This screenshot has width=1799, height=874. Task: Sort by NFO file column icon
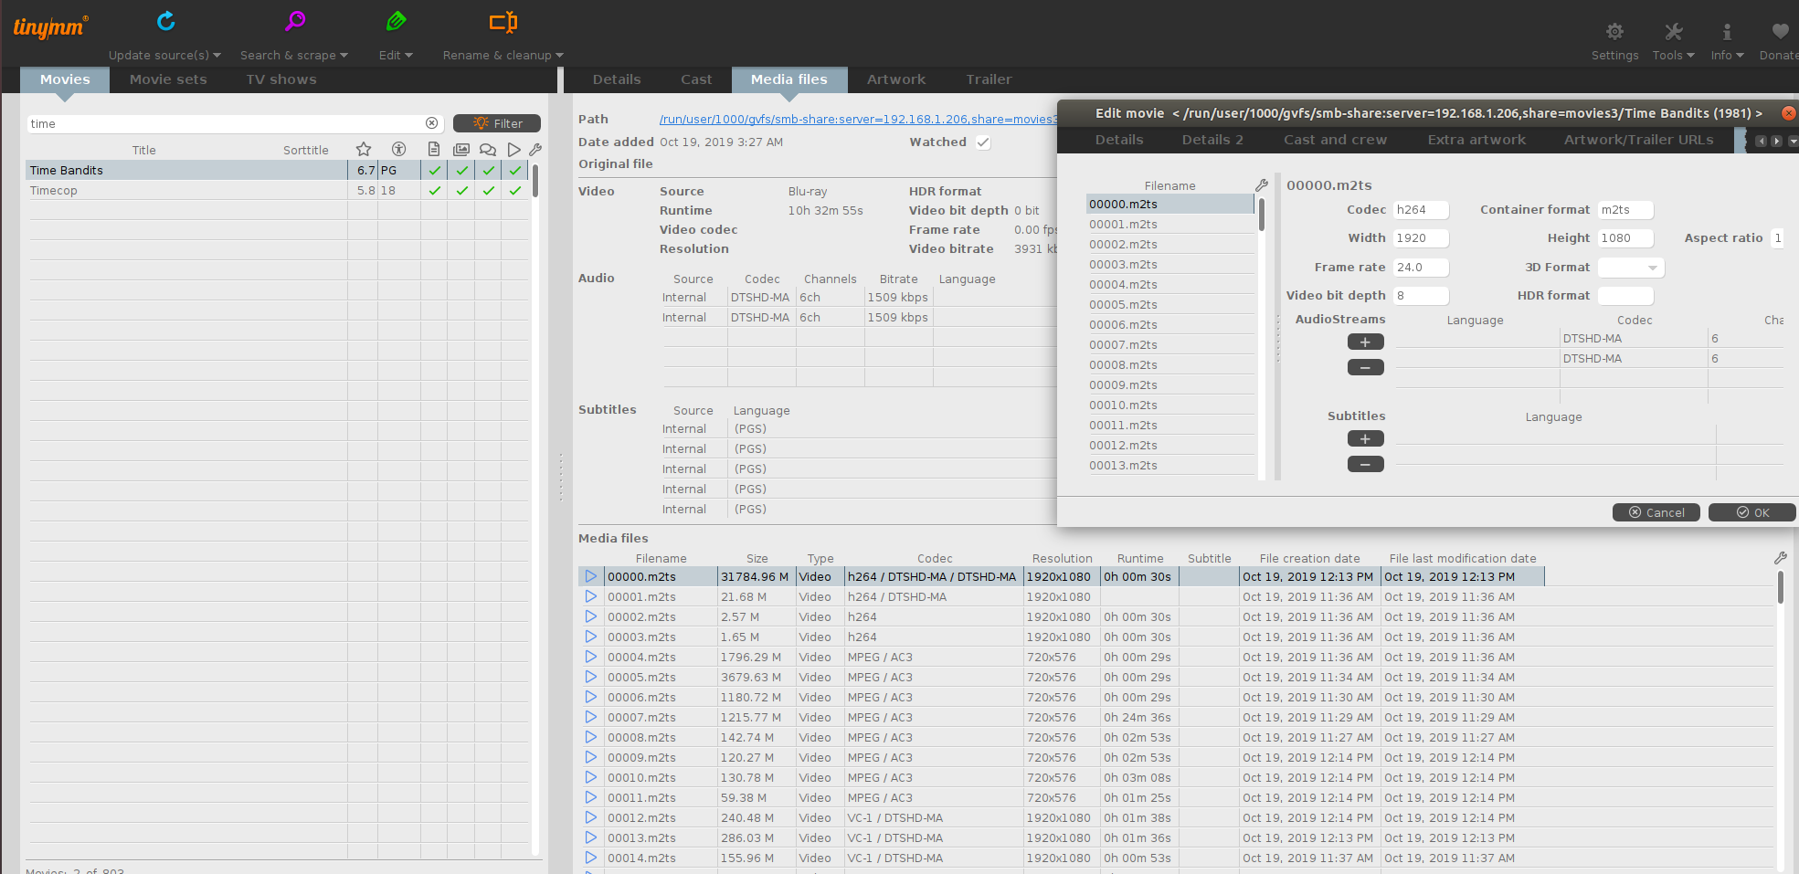[x=434, y=149]
